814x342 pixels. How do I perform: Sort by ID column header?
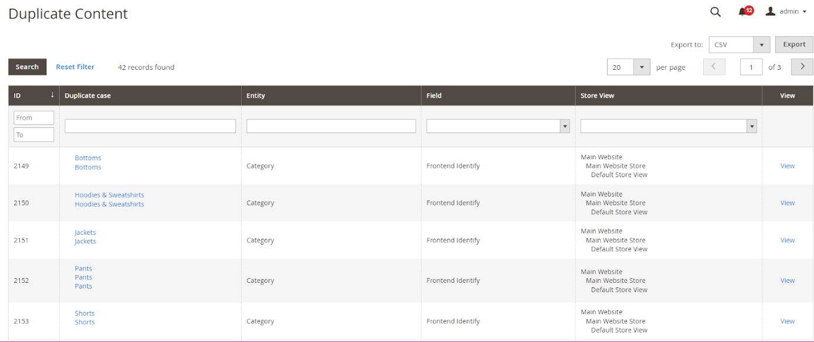(33, 96)
